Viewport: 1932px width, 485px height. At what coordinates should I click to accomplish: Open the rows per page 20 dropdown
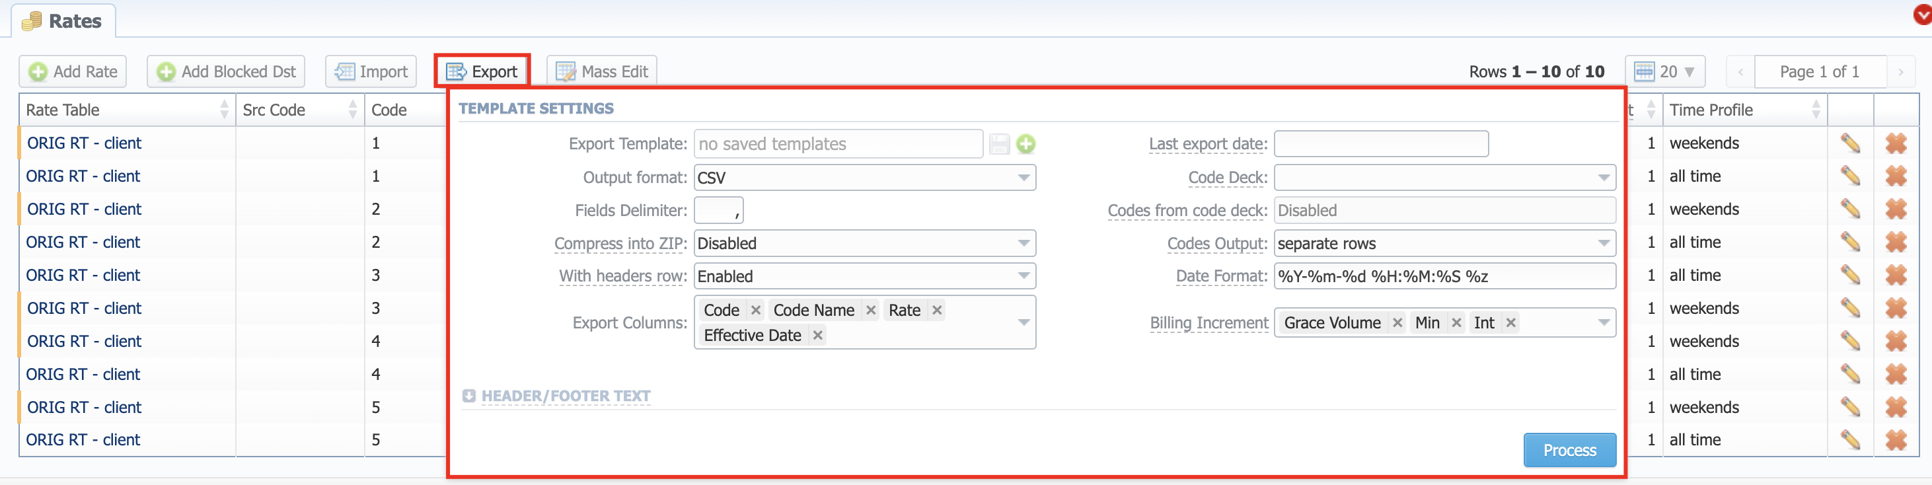[x=1664, y=71]
